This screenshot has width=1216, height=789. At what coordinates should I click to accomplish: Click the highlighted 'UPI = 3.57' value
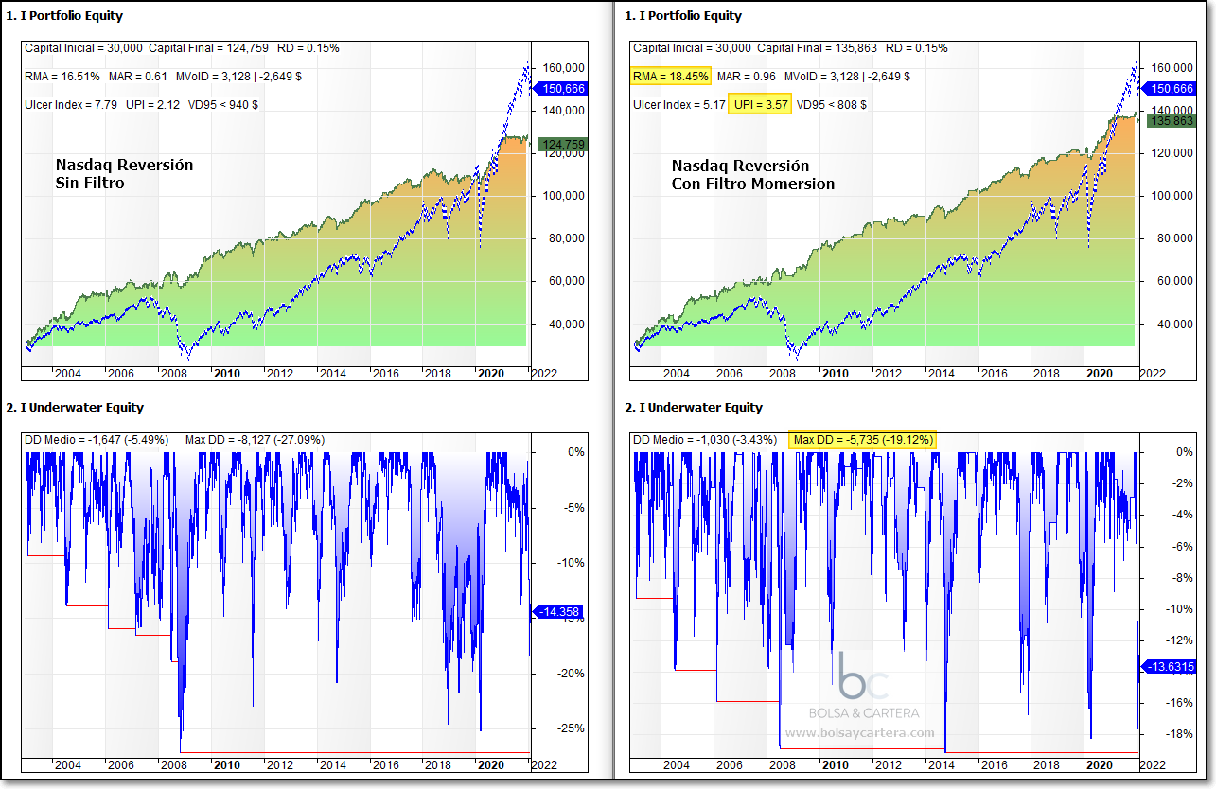click(760, 105)
